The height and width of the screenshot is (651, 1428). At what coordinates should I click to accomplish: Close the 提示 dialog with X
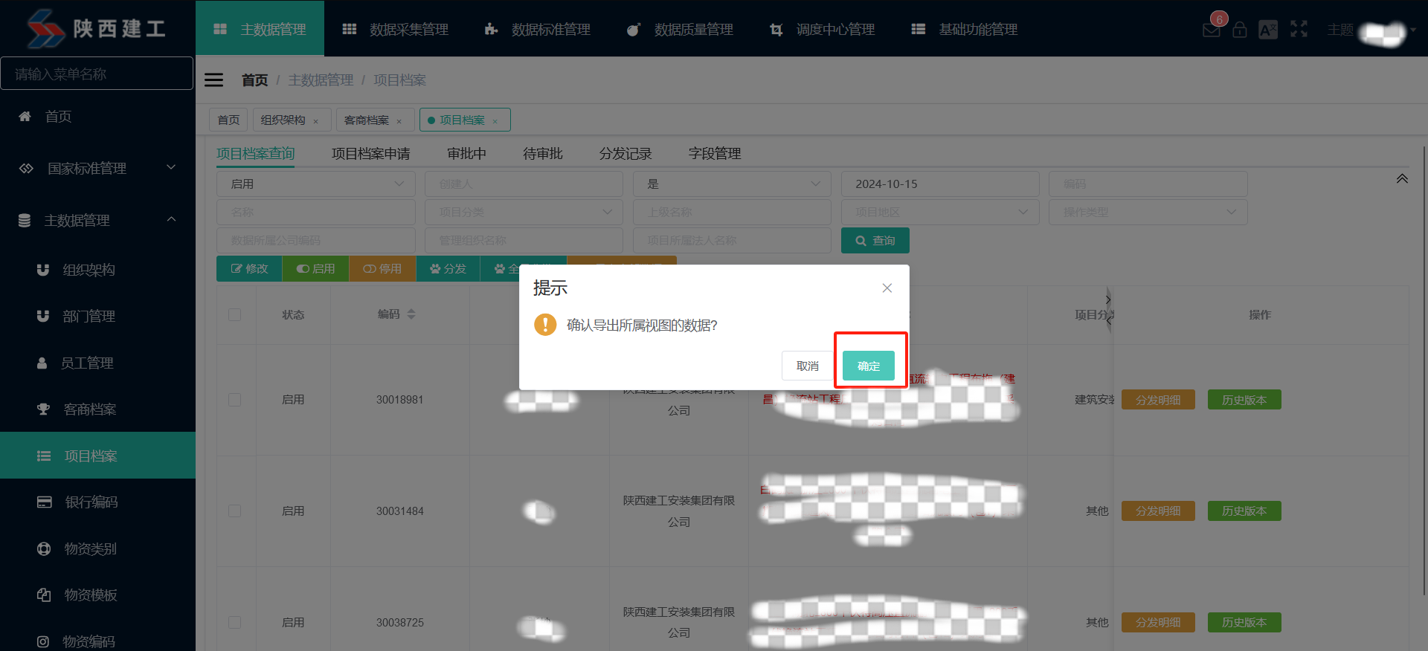[887, 288]
